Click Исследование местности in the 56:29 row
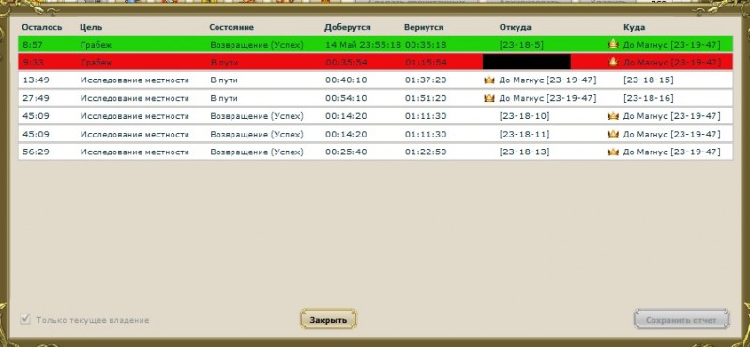Viewport: 750px width, 347px height. coord(135,152)
